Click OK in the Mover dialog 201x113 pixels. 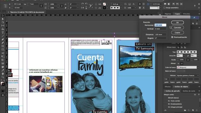click(177, 22)
